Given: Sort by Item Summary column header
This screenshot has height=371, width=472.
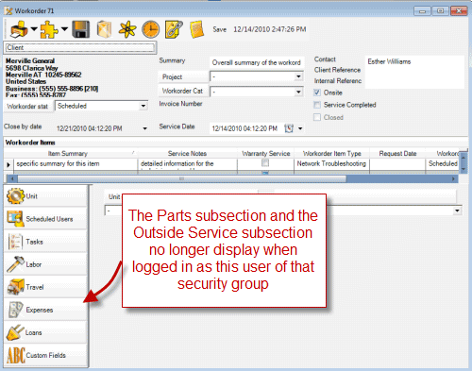Looking at the screenshot, I should (71, 154).
